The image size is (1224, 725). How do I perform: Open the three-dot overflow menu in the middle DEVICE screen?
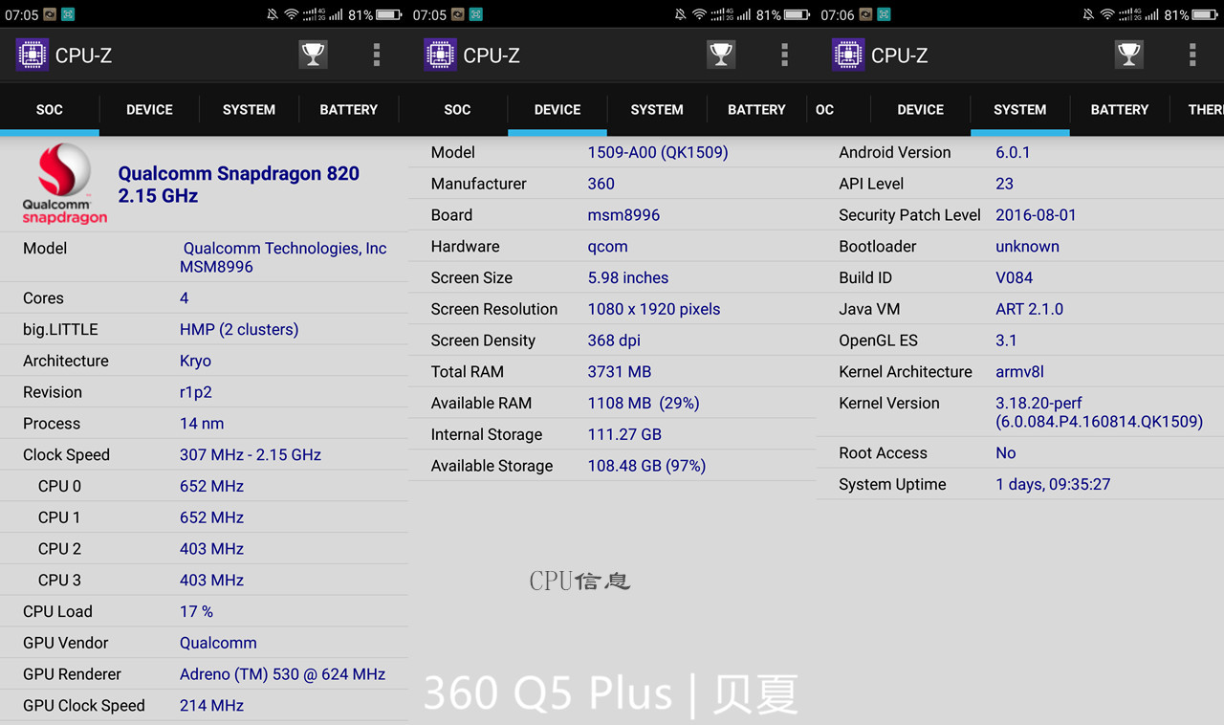tap(784, 55)
